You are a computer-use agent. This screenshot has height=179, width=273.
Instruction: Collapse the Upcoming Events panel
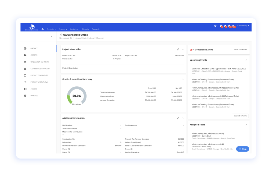246,60
